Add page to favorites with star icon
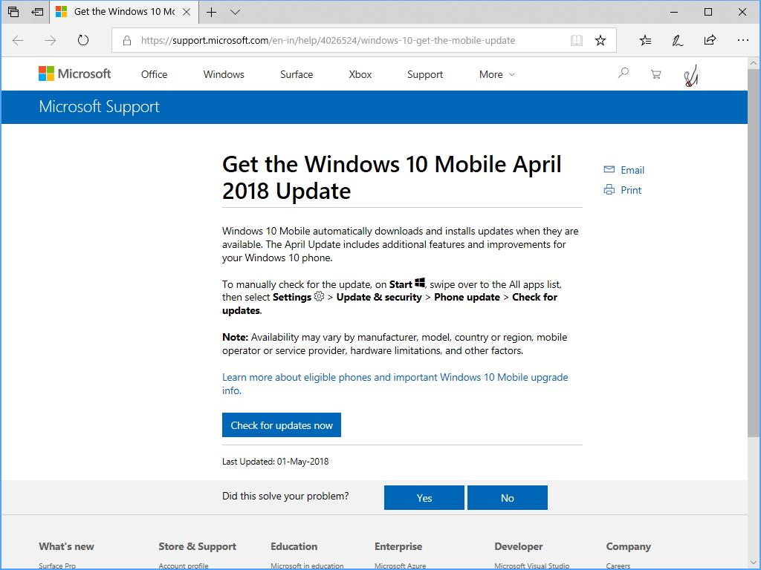761x570 pixels. [600, 40]
